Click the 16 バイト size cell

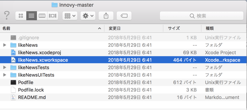(187, 97)
